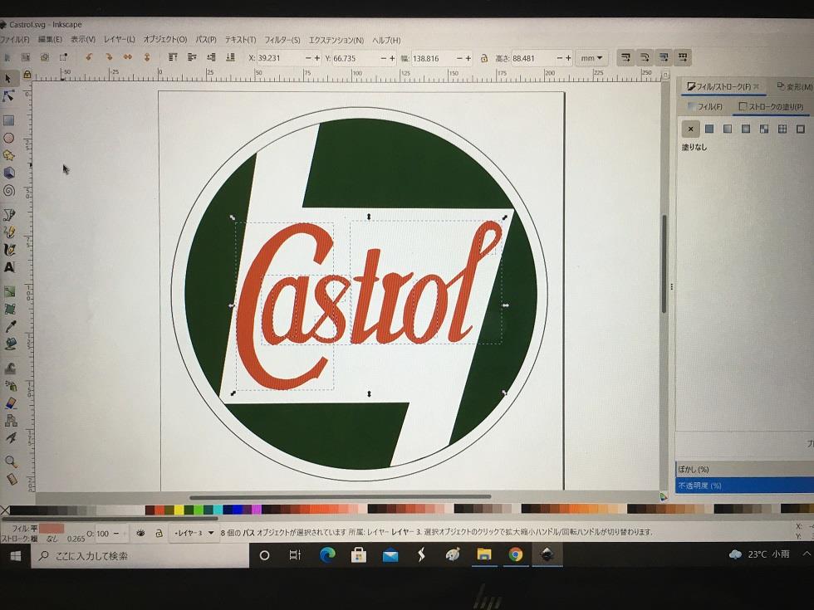Select the Zoom magnifier tool
Viewport: 814px width, 610px height.
click(11, 461)
